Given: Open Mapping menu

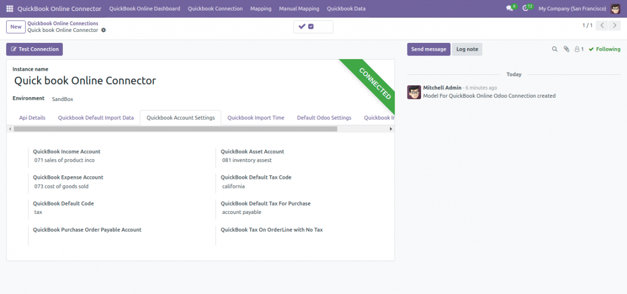Looking at the screenshot, I should 261,9.
